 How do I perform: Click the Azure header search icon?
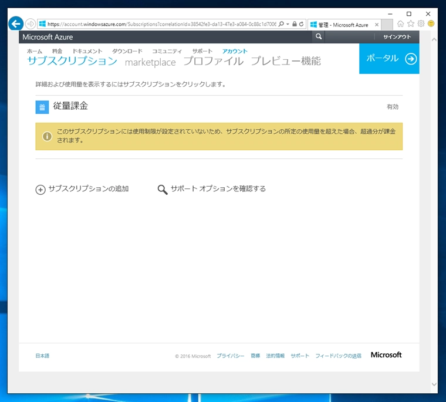[x=319, y=36]
